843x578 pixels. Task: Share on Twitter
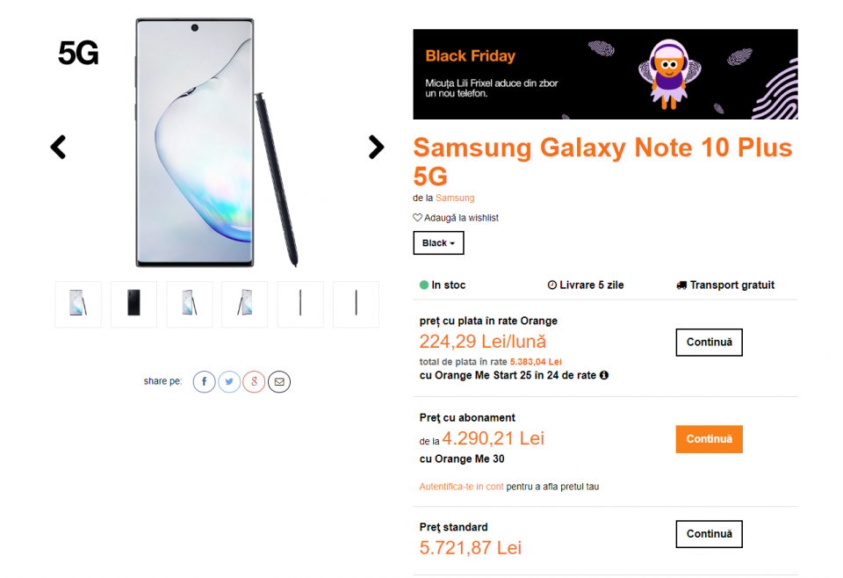229,381
